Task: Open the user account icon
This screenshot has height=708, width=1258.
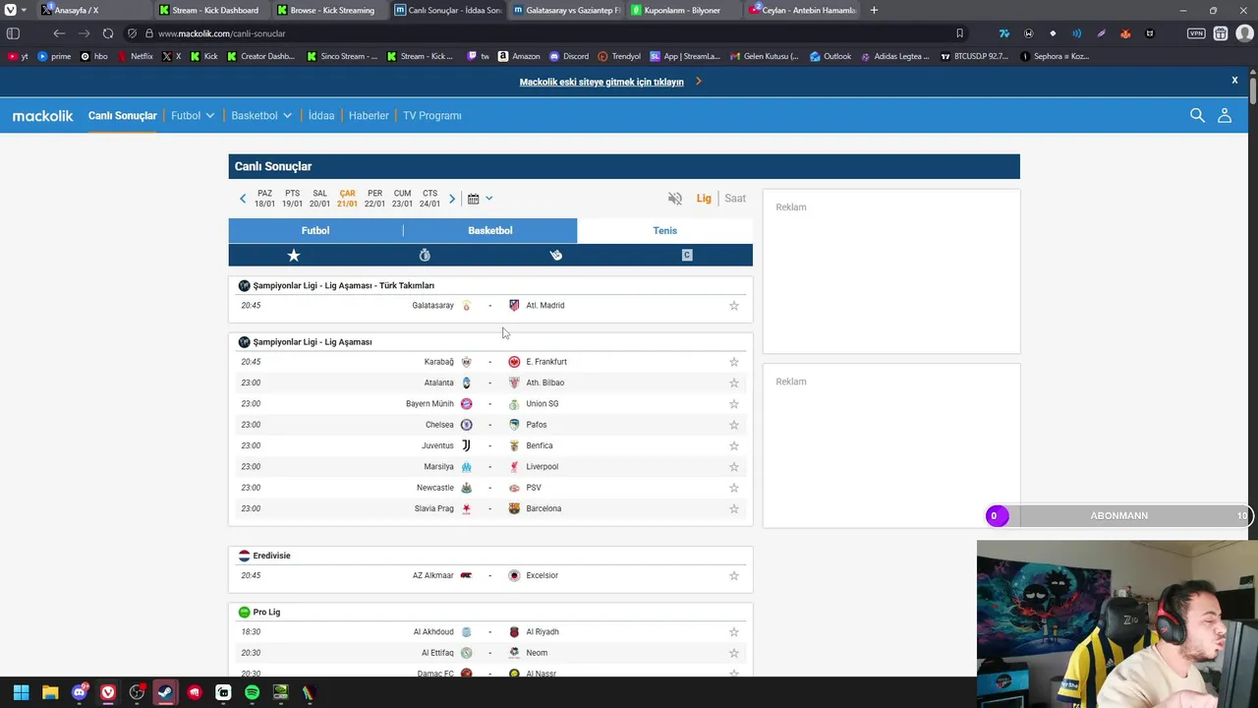Action: click(x=1225, y=115)
